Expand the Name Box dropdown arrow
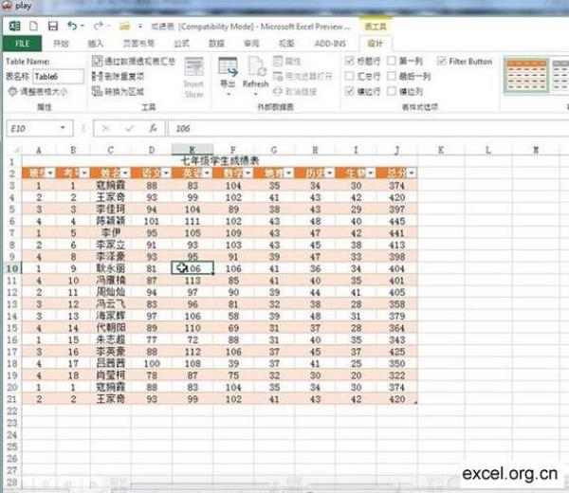 point(63,128)
